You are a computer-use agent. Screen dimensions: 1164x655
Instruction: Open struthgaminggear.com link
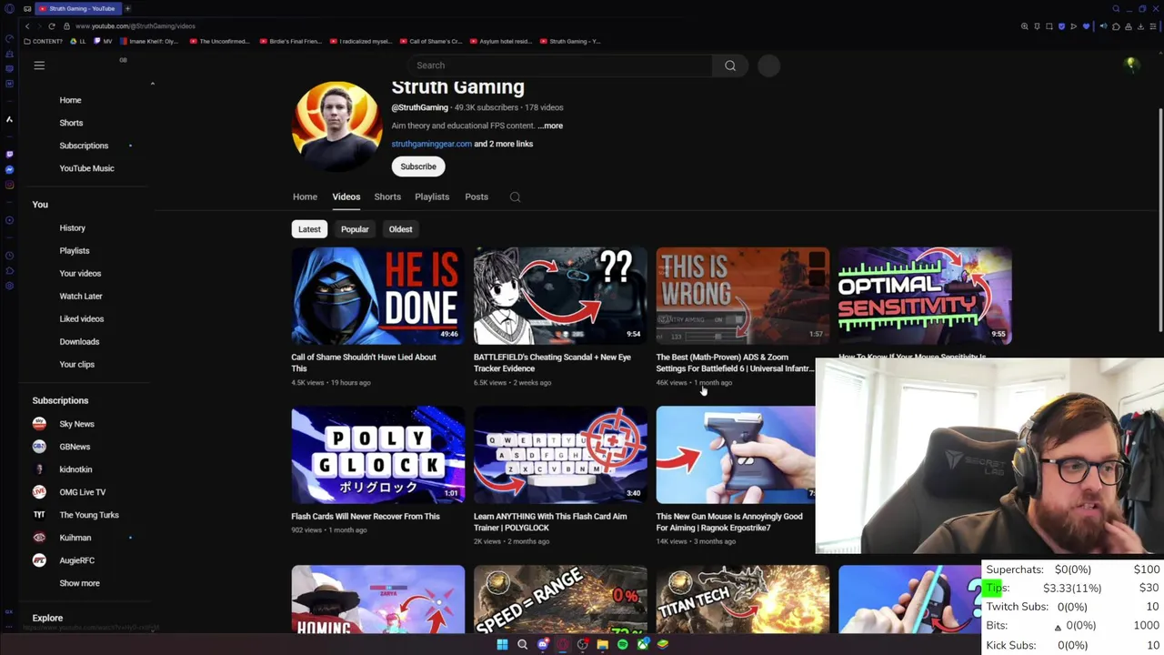coord(431,144)
